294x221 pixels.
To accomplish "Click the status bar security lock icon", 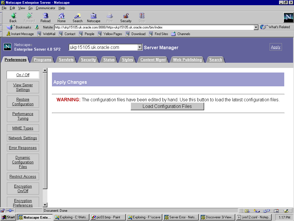I will click(x=3, y=211).
